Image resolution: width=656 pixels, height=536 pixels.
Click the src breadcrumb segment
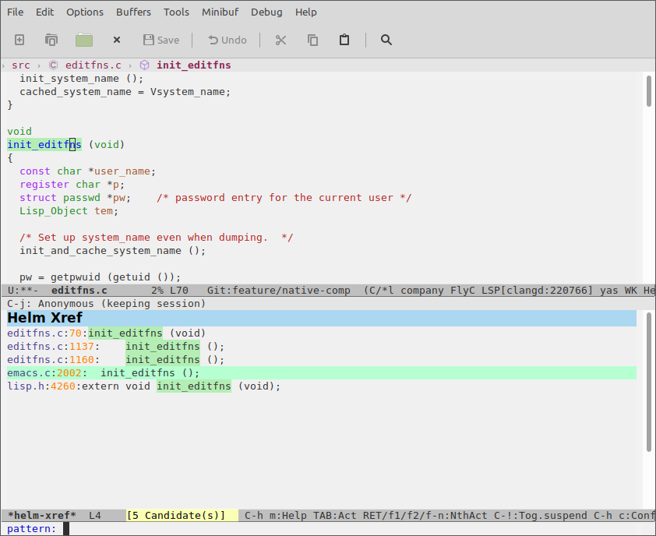21,65
